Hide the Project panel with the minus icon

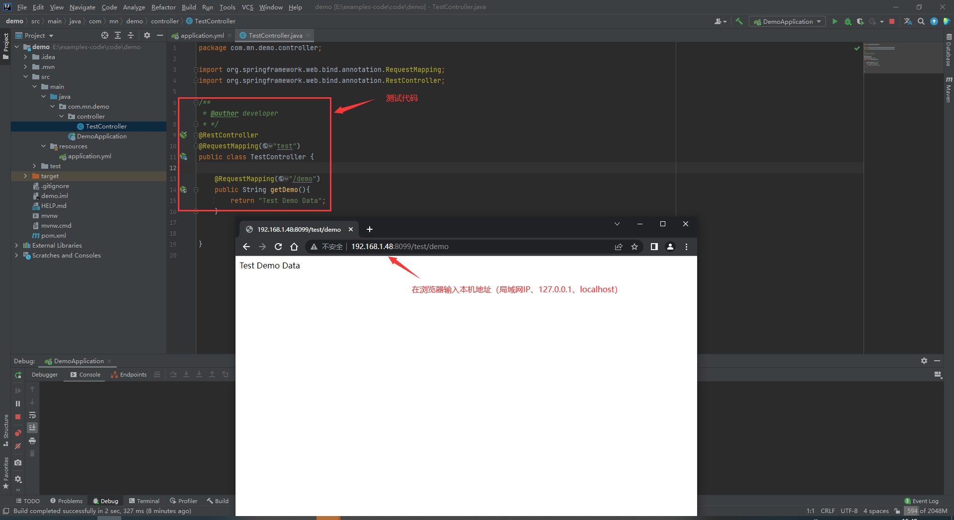[x=160, y=35]
